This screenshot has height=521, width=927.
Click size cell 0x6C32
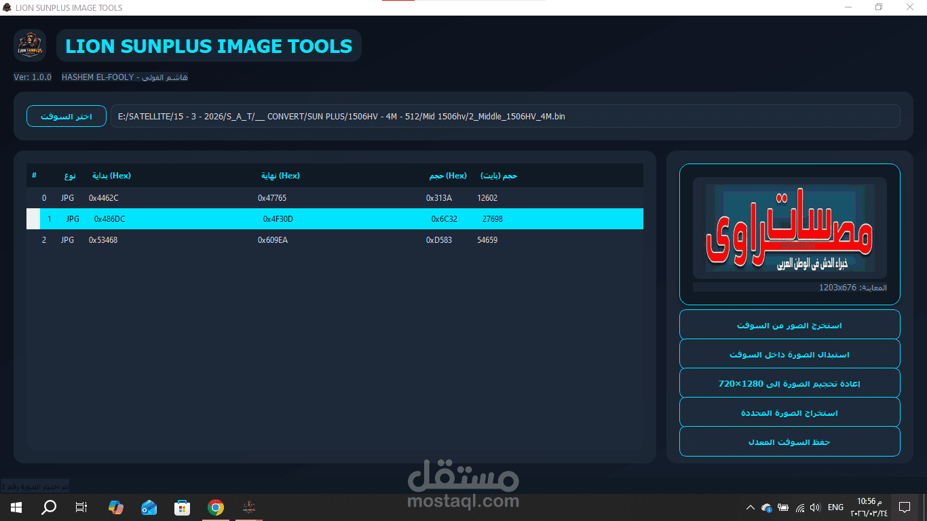pyautogui.click(x=444, y=219)
